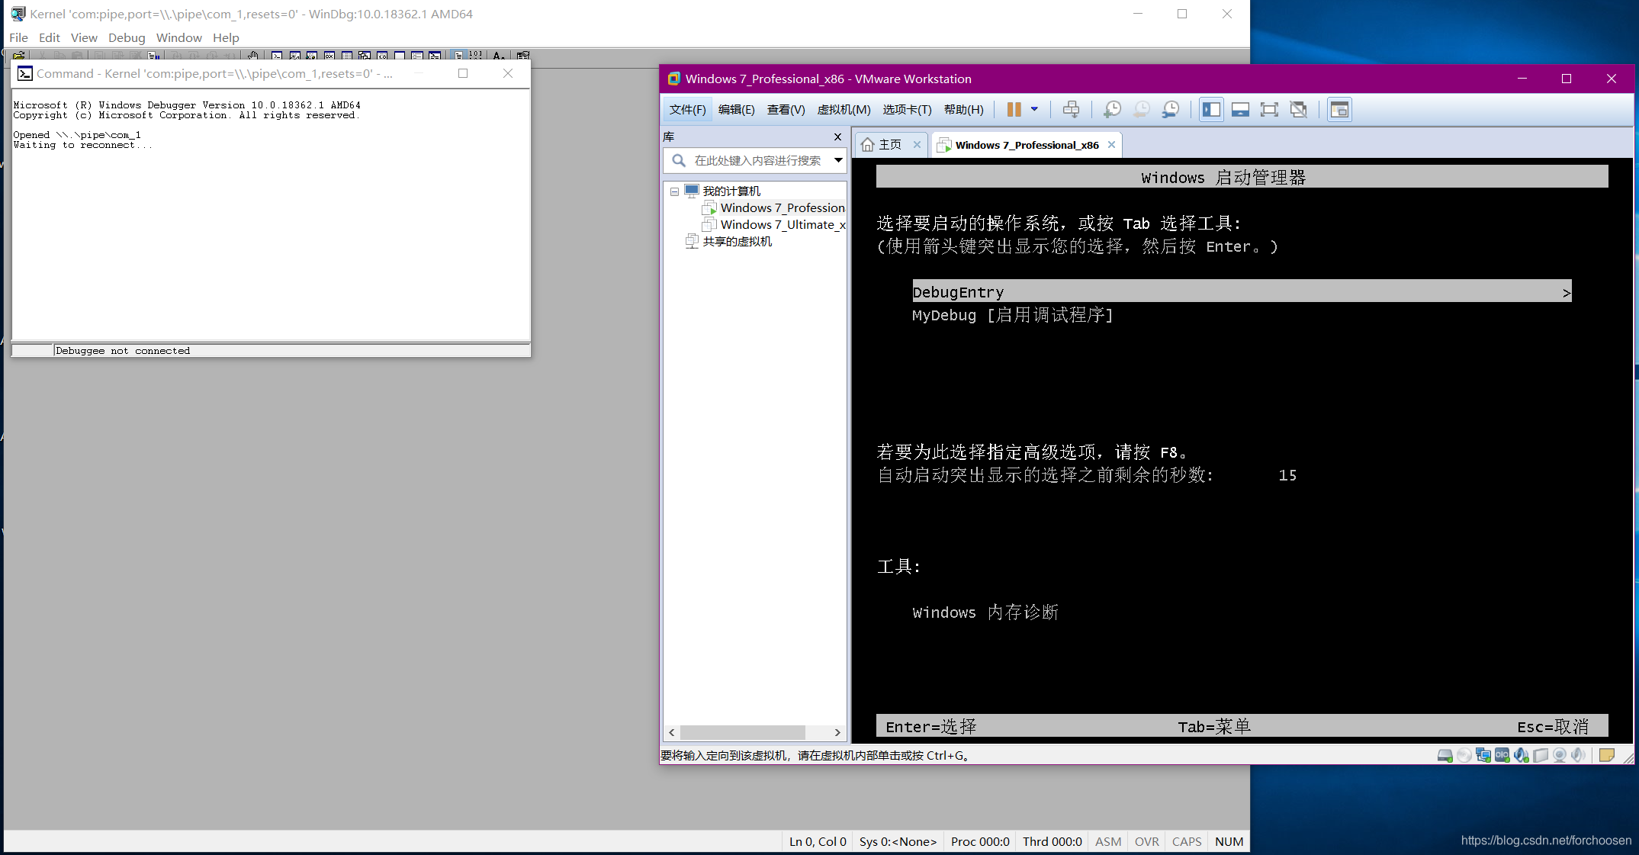Click the Open source file icon in WinDbg toolbar

(18, 56)
